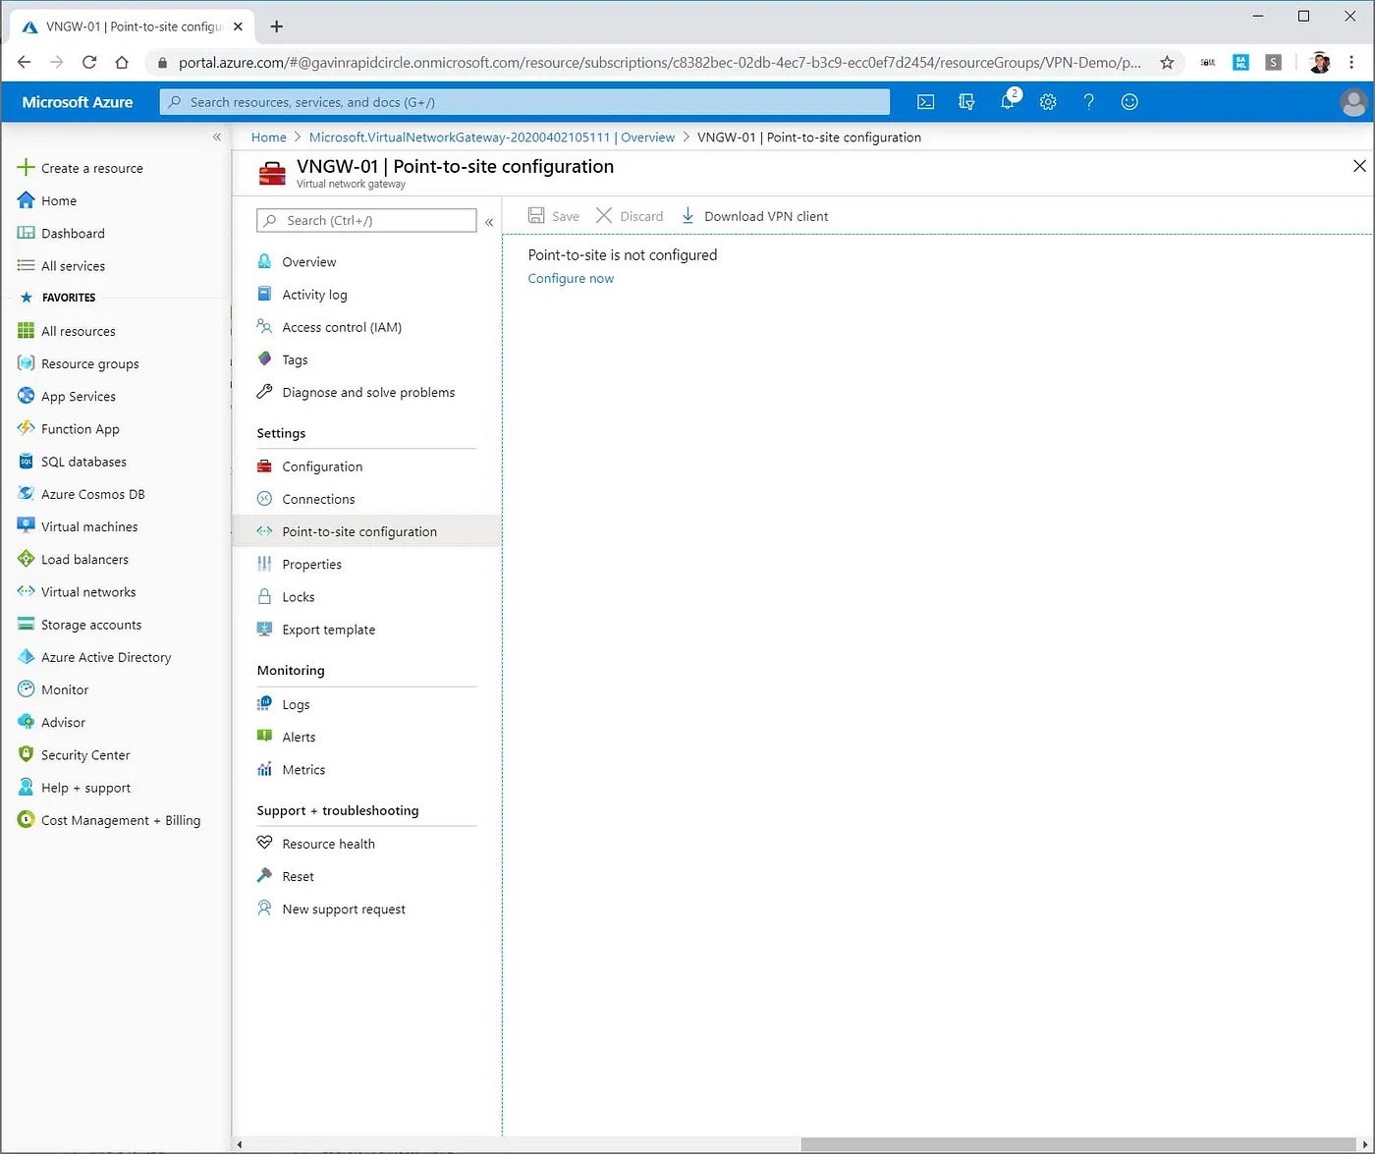Click the feedback smiley icon
The height and width of the screenshot is (1154, 1375).
pos(1129,102)
